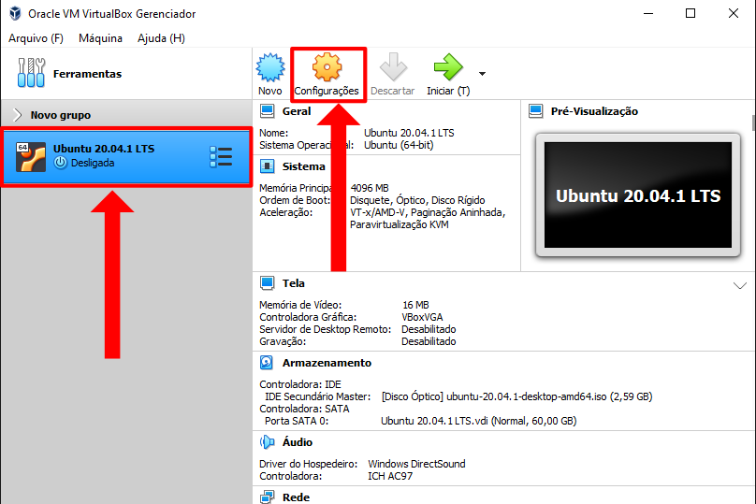Image resolution: width=756 pixels, height=504 pixels.
Task: Click the Tela section display icon
Action: pos(267,283)
